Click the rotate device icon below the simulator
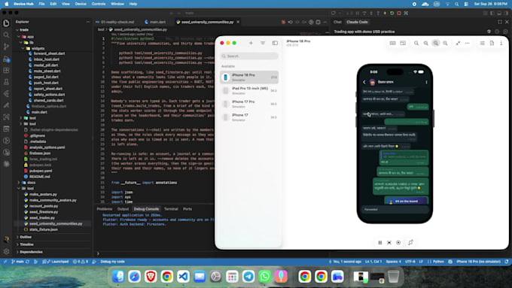 click(x=410, y=242)
